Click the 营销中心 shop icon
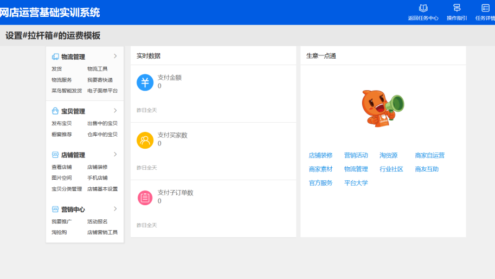The height and width of the screenshot is (279, 495). (x=55, y=209)
